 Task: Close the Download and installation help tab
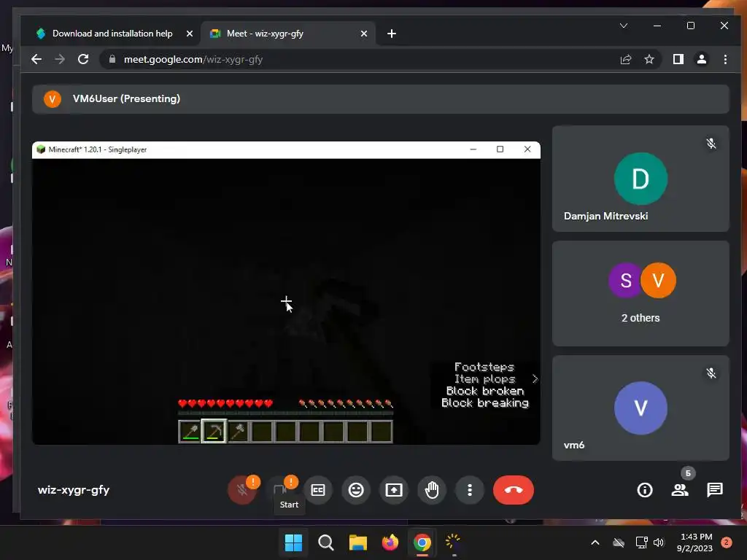coord(190,34)
